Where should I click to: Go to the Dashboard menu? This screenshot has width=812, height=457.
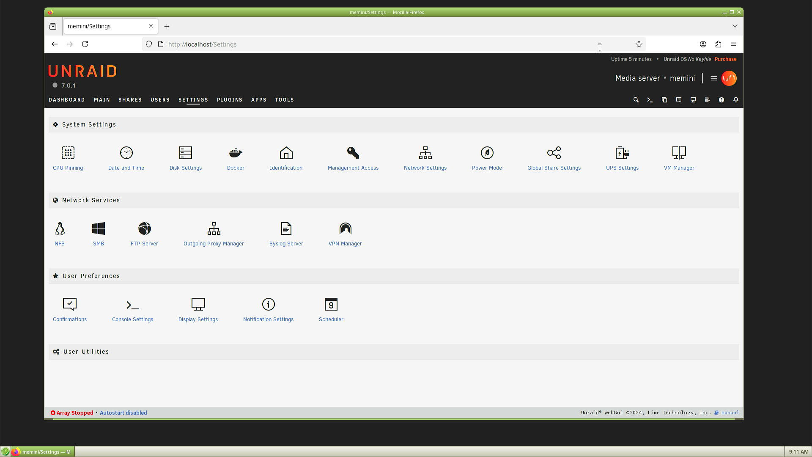pos(67,100)
